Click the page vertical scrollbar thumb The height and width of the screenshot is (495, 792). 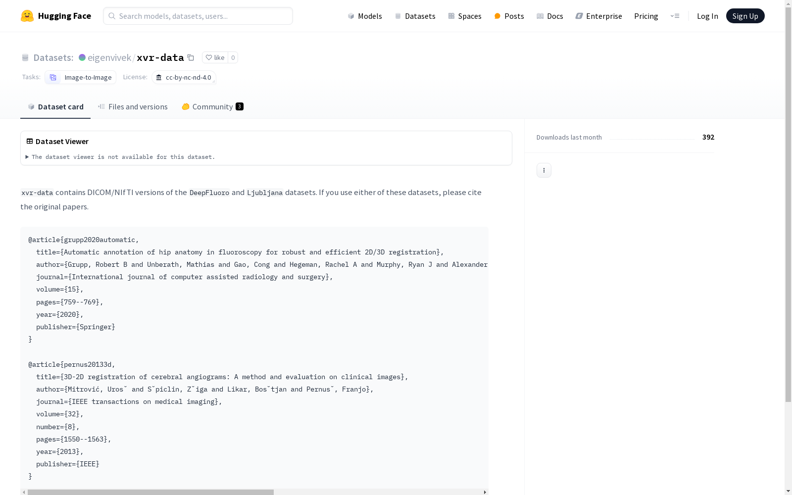(x=788, y=204)
